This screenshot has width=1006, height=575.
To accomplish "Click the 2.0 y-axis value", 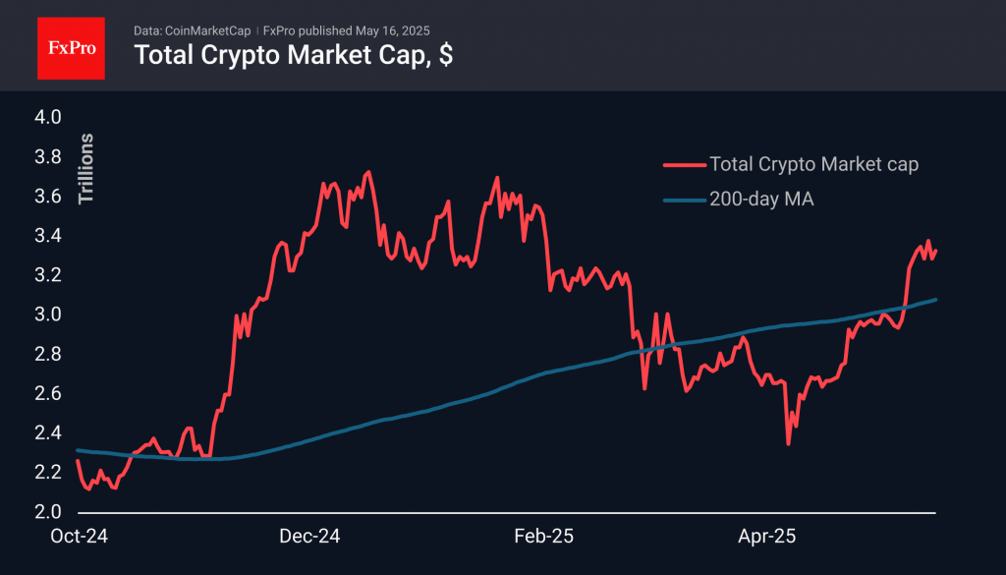I will coord(48,512).
